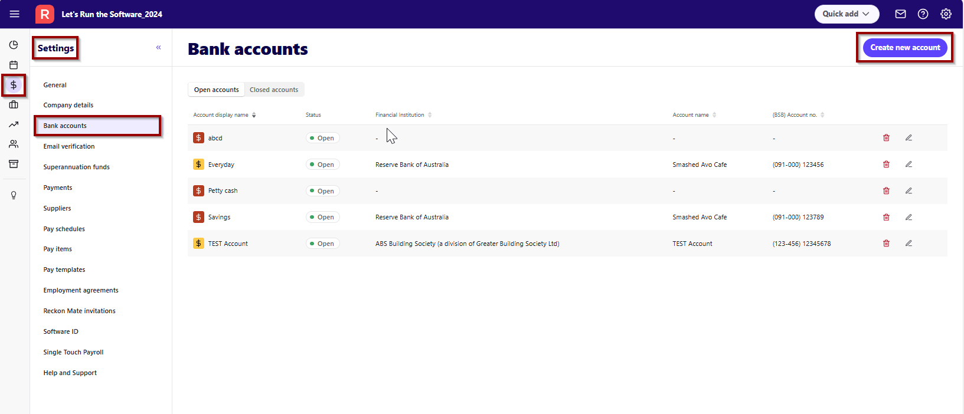Click the abcd account dollar icon
Screen dimensions: 964x414
point(198,138)
